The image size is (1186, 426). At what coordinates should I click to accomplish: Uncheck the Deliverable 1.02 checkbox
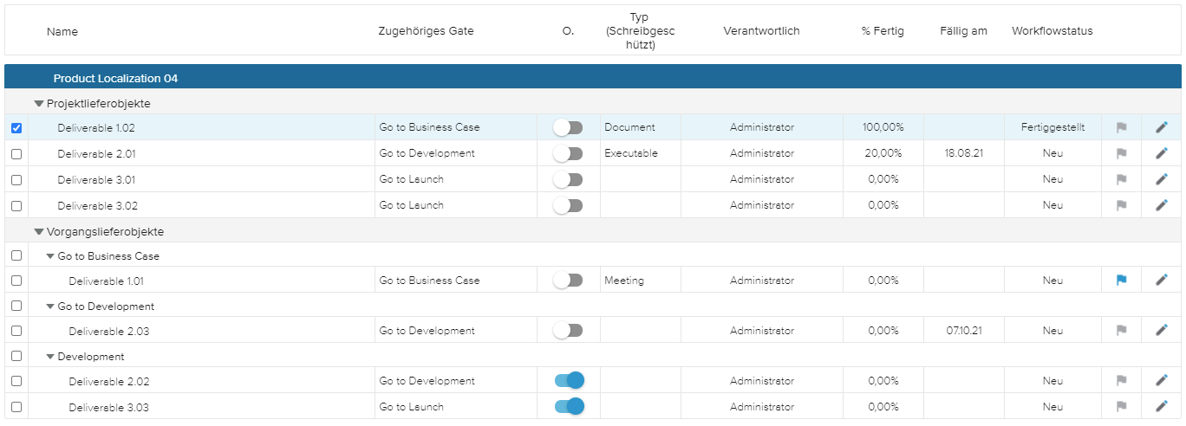click(x=16, y=128)
